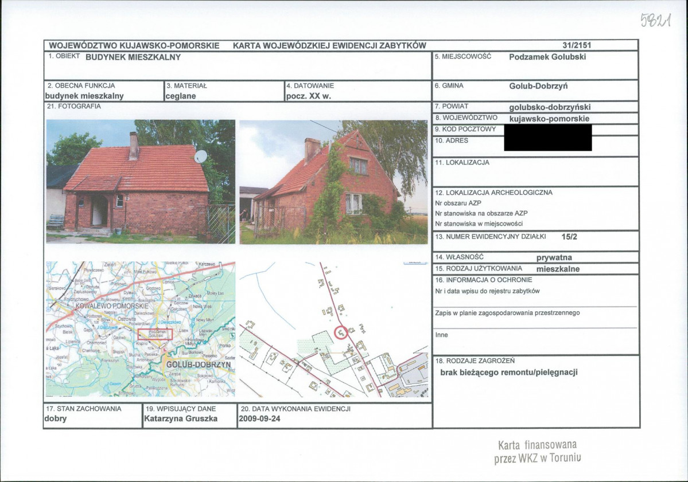
Task: Click the label "11. LOKALIZACJA"
Action: click(x=462, y=163)
